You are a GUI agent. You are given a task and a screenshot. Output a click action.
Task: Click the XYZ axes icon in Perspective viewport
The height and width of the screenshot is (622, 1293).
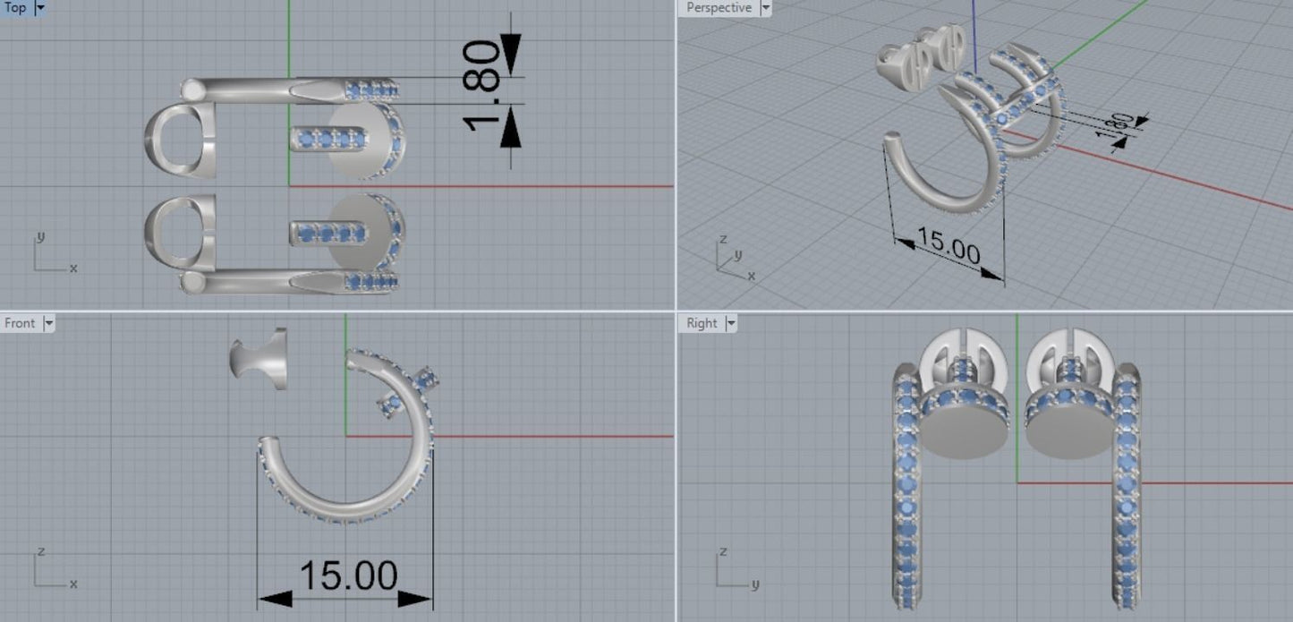tap(734, 260)
